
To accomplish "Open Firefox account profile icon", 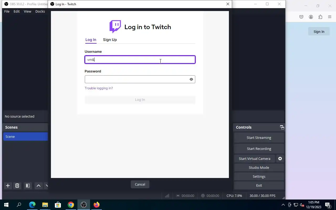I will click(x=311, y=17).
